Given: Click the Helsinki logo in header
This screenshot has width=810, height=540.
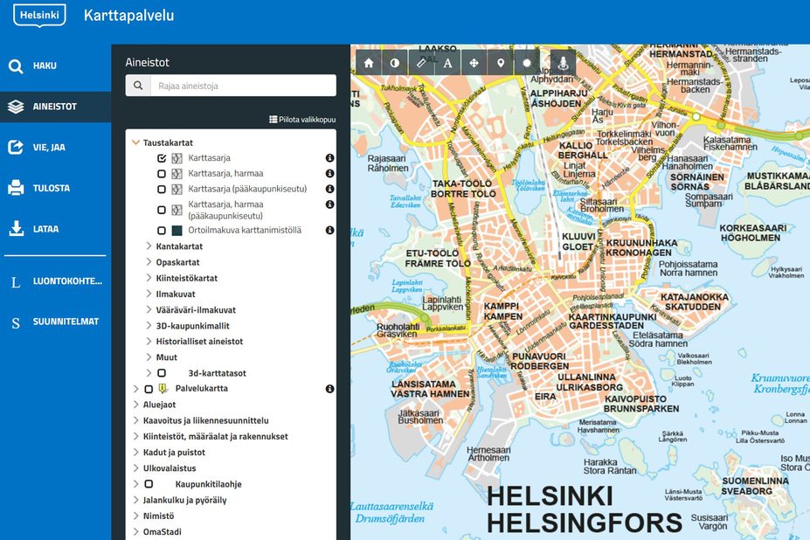Looking at the screenshot, I should (x=39, y=15).
